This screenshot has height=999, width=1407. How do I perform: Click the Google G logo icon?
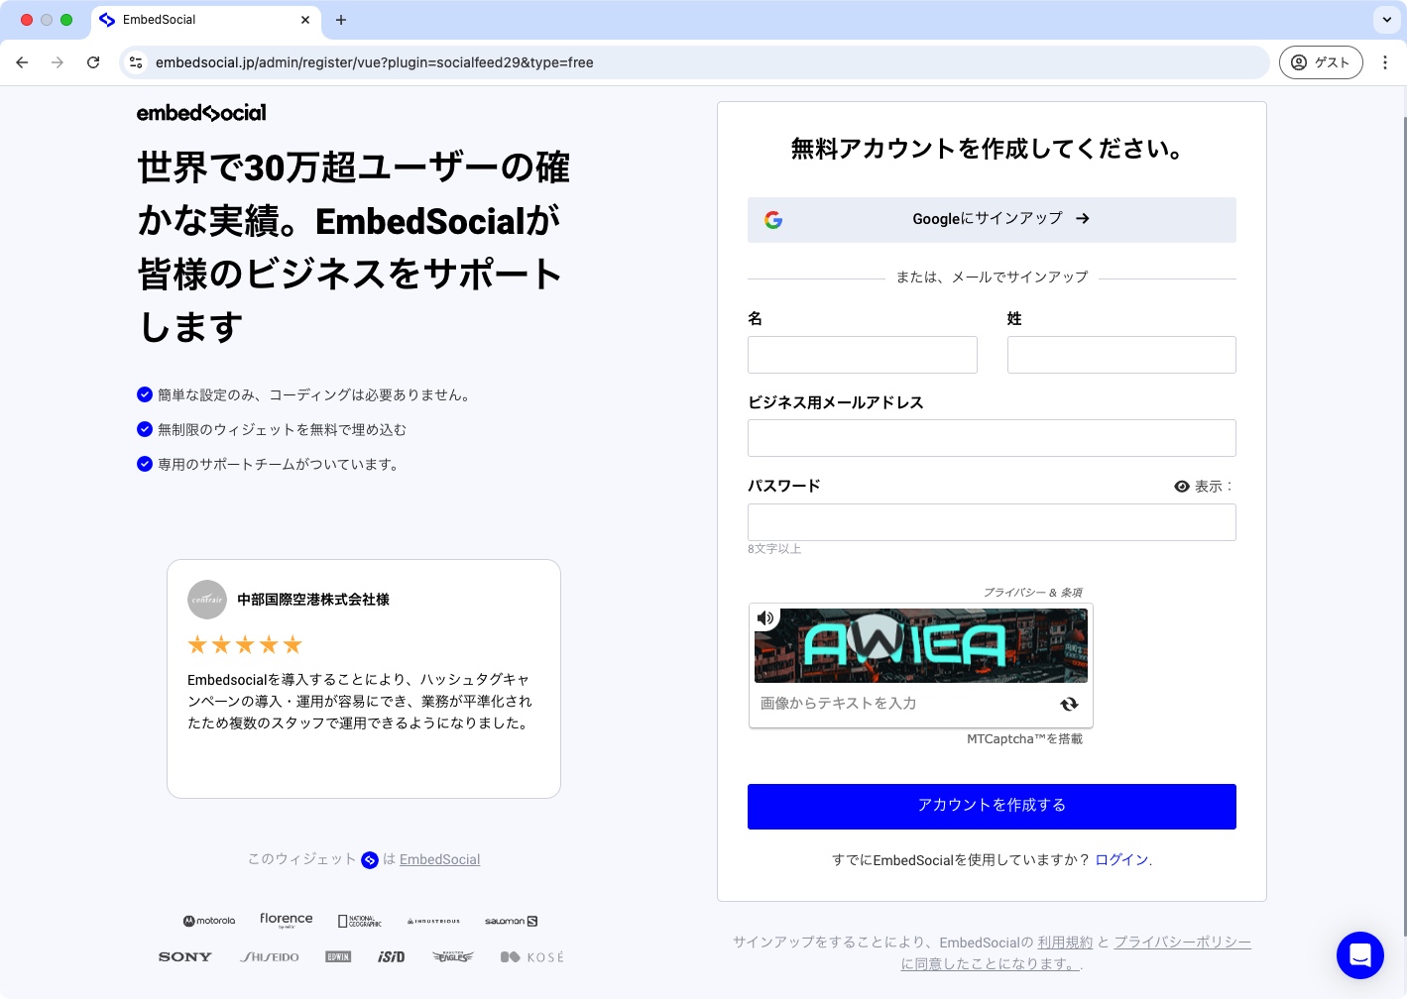773,220
